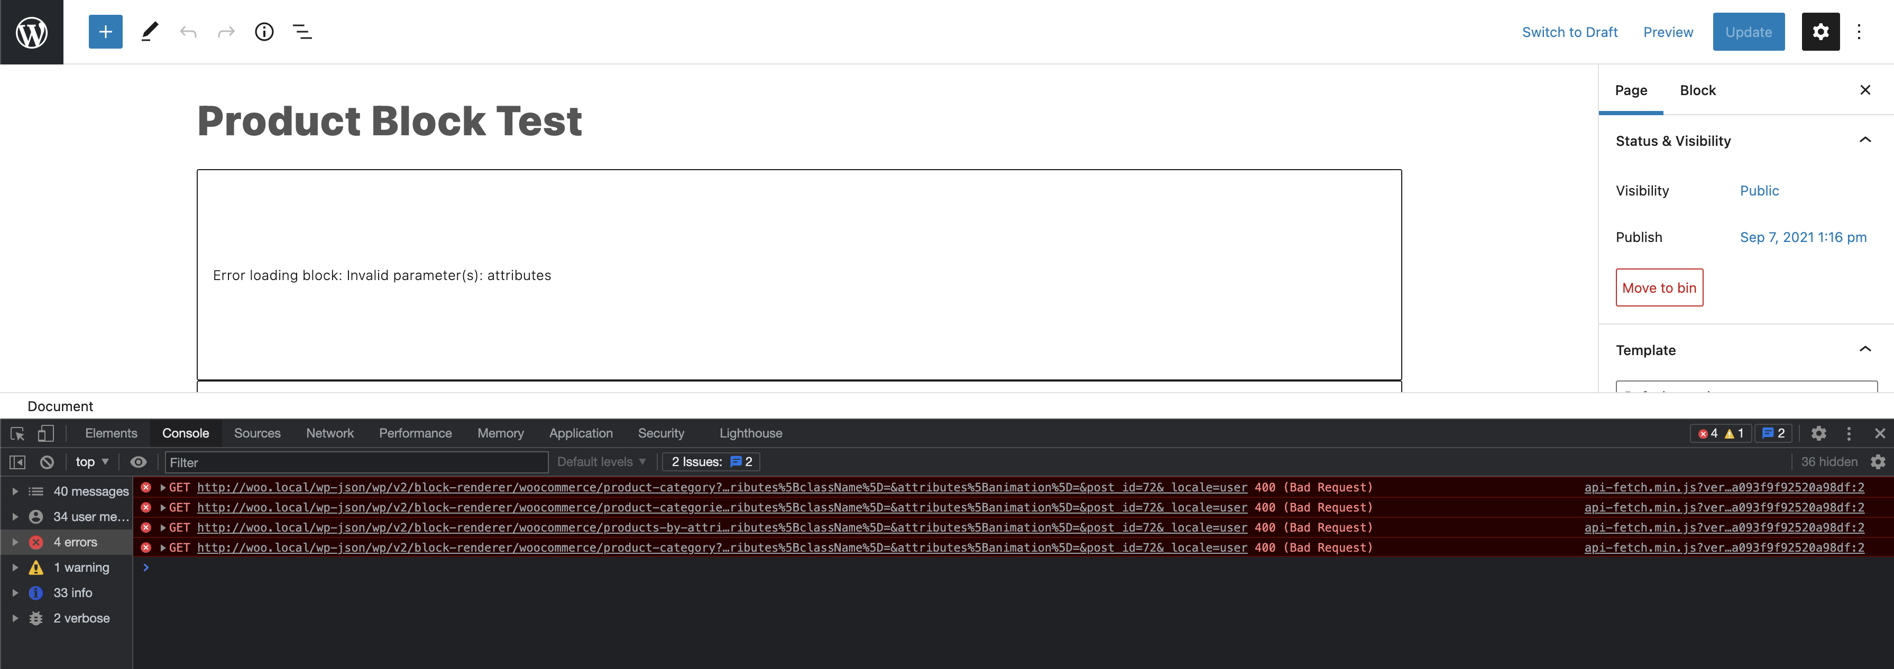Viewport: 1894px width, 669px height.
Task: Click the Undo arrow icon
Action: coord(188,32)
